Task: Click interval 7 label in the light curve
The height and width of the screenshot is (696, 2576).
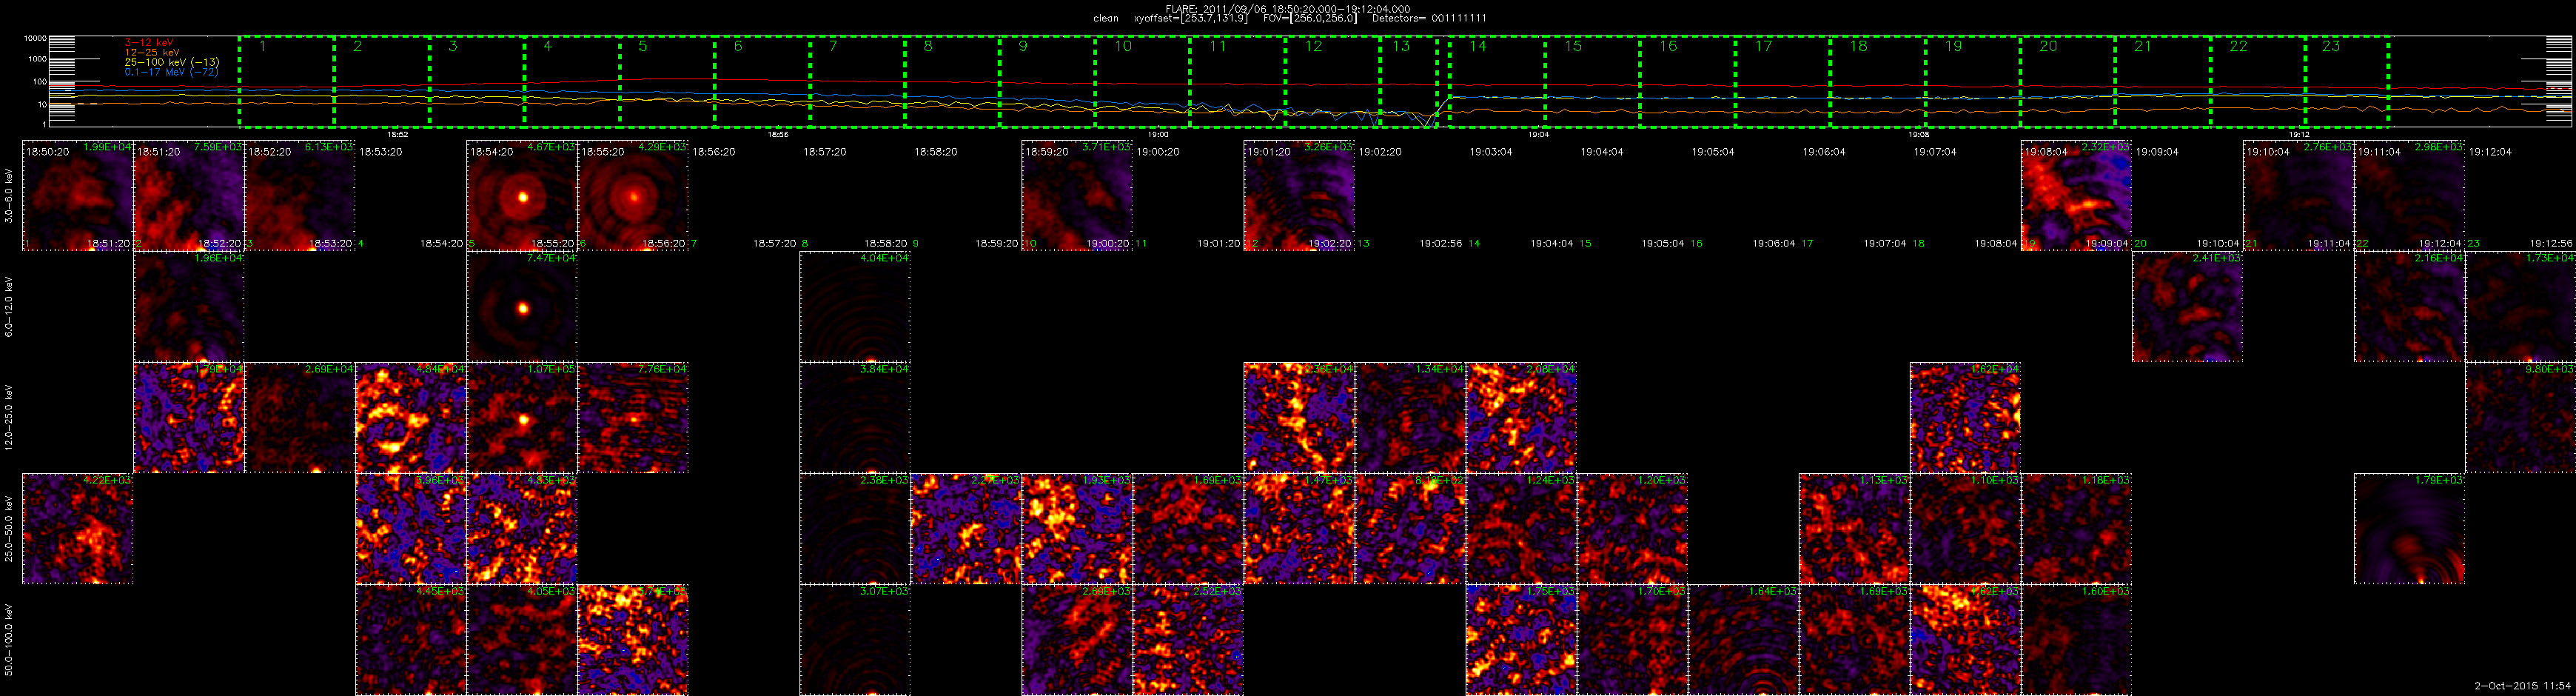Action: click(832, 46)
